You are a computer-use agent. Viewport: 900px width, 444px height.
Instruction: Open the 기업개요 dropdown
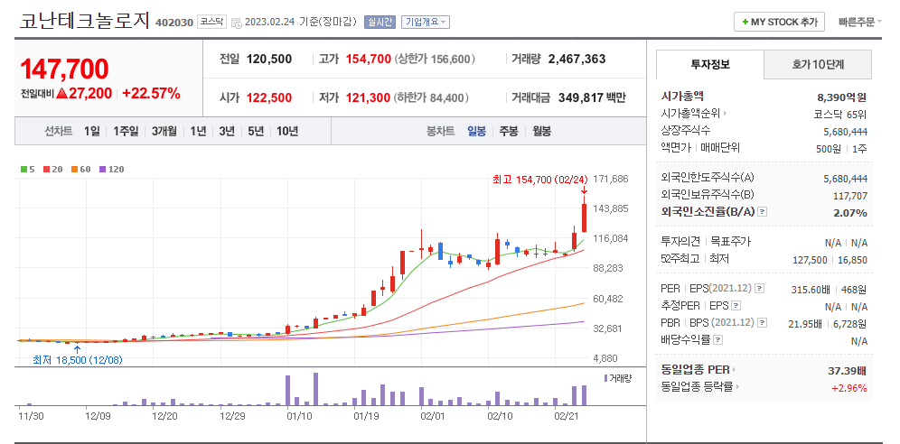coord(426,22)
